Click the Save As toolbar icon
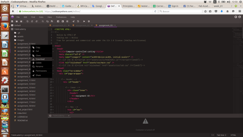 [x=21, y=21]
